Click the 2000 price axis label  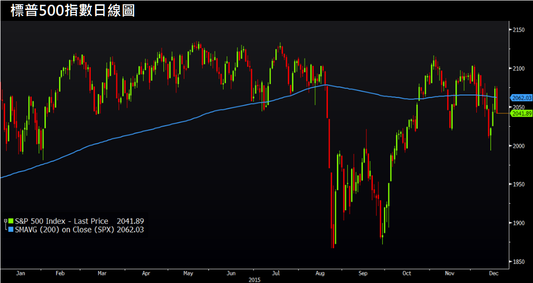pyautogui.click(x=518, y=146)
